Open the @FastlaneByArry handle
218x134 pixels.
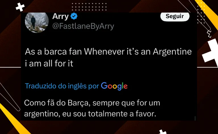point(83,26)
